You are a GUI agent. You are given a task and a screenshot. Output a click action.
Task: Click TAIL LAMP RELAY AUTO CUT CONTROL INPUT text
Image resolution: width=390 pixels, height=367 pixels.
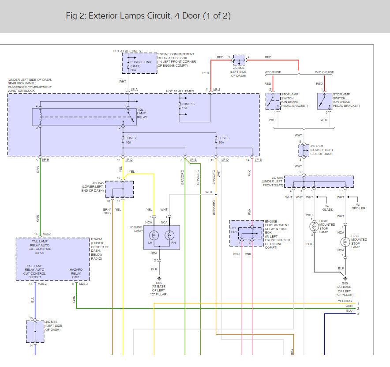click(40, 247)
